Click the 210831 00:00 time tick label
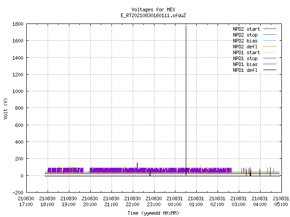 click(x=174, y=202)
